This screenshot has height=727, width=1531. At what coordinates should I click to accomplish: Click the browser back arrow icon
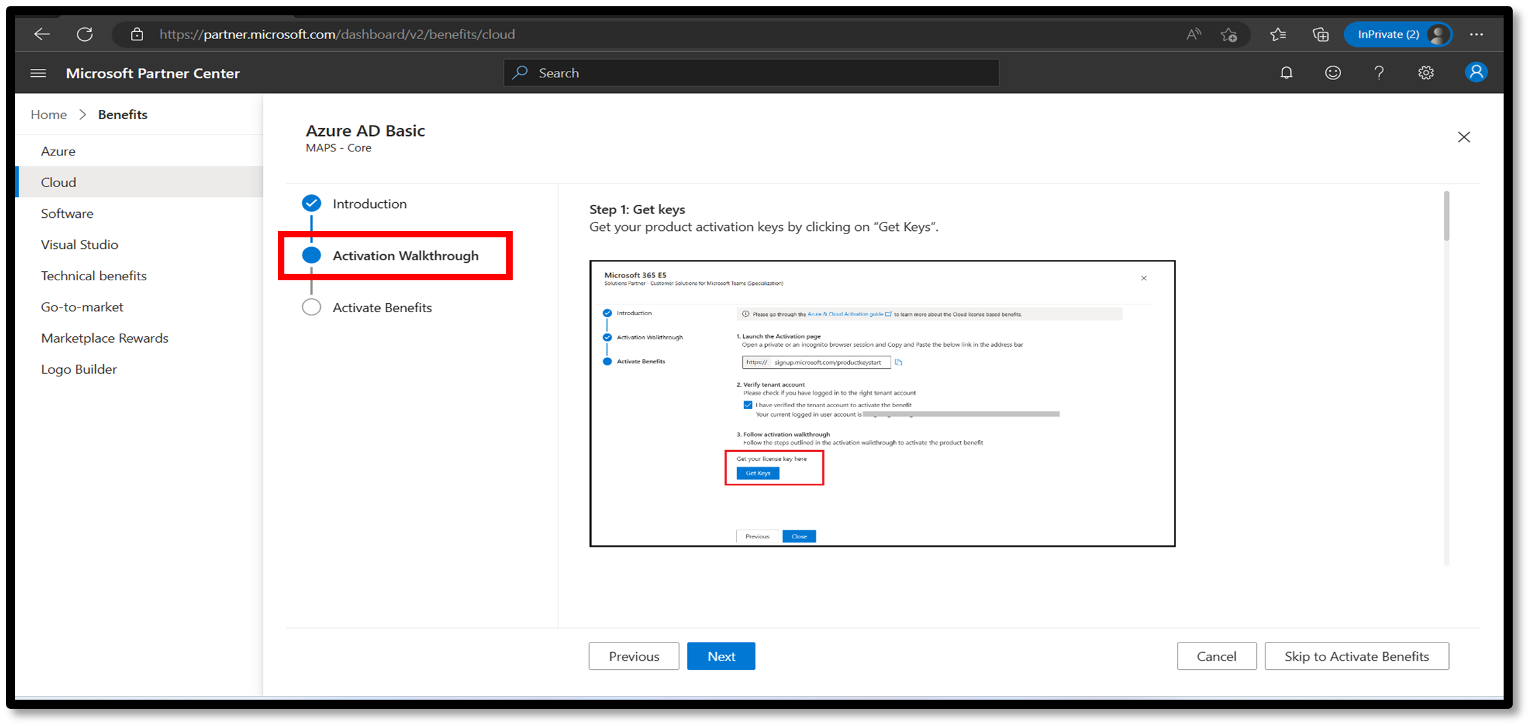click(x=40, y=34)
